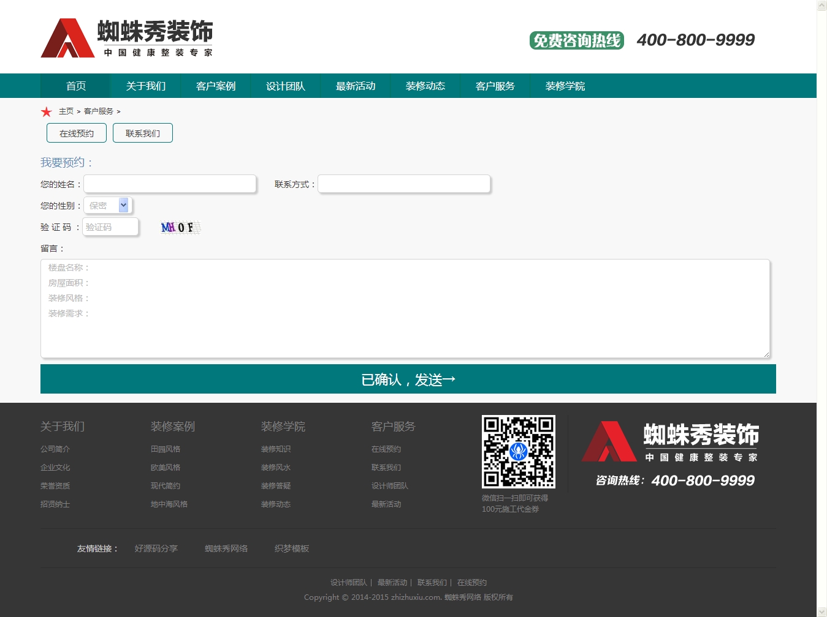Click the scrollbar down arrow
This screenshot has width=827, height=617.
click(821, 611)
